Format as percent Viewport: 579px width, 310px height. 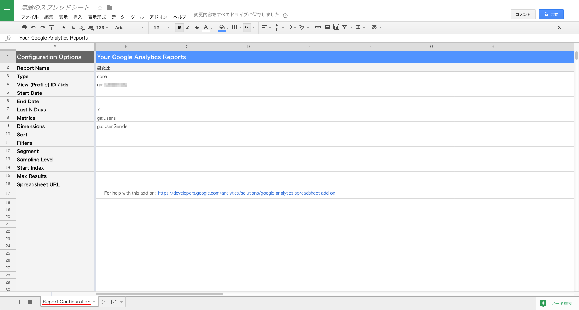73,27
